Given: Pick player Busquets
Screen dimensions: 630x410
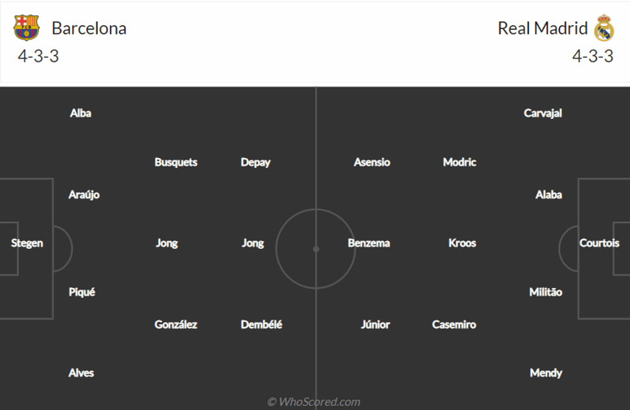Looking at the screenshot, I should click(x=175, y=162).
